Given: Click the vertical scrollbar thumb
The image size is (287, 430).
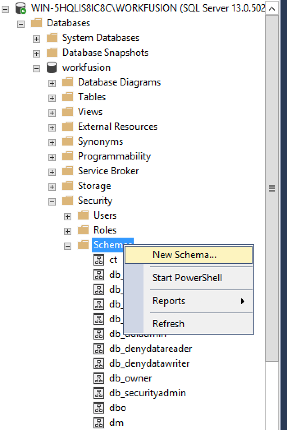Looking at the screenshot, I should coord(272,188).
